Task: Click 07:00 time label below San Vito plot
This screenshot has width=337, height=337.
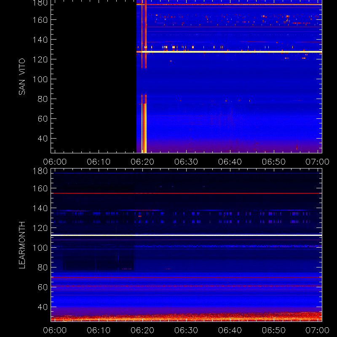Action: point(318,162)
